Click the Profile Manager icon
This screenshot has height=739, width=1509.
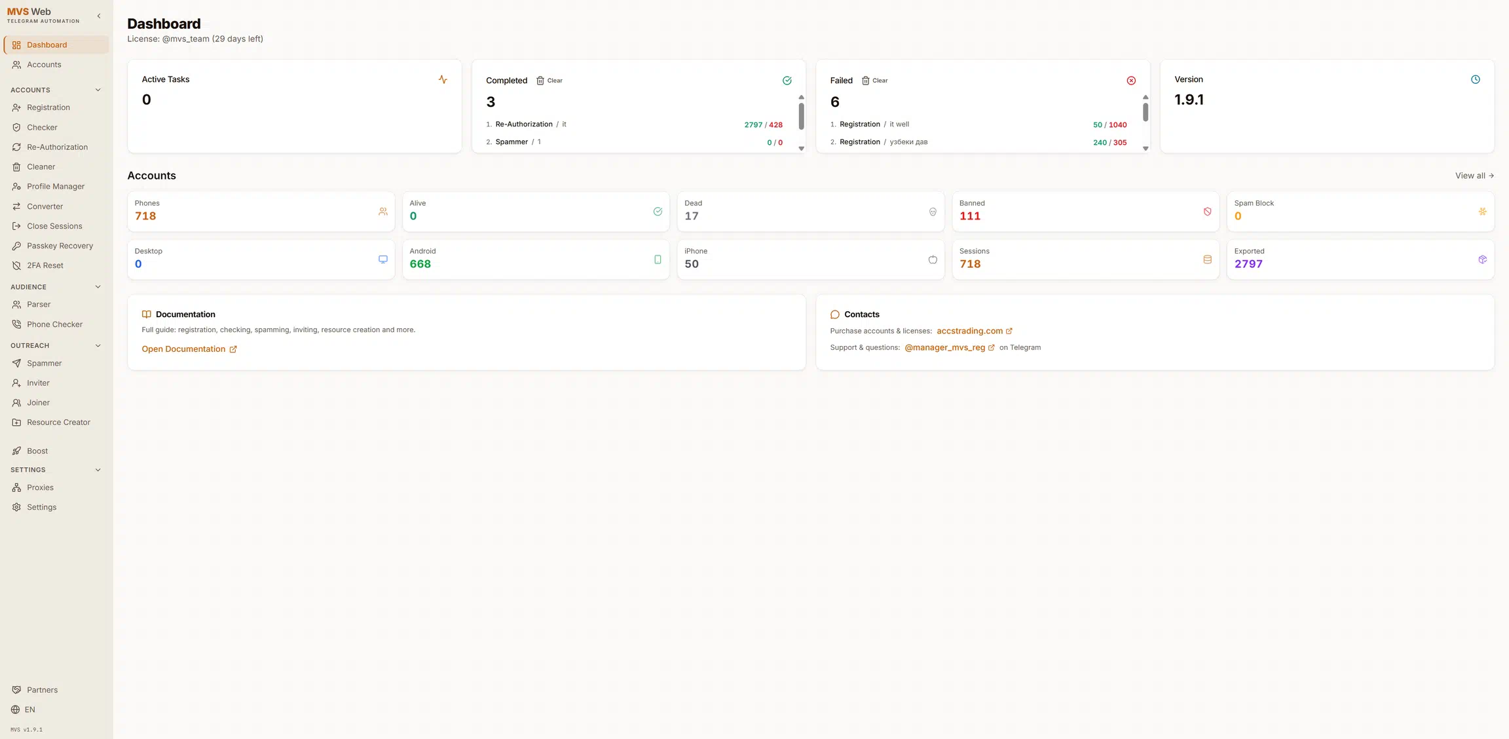[x=16, y=186]
